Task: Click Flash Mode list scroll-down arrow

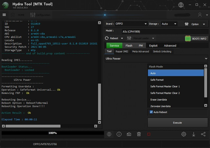Action: [x=206, y=105]
